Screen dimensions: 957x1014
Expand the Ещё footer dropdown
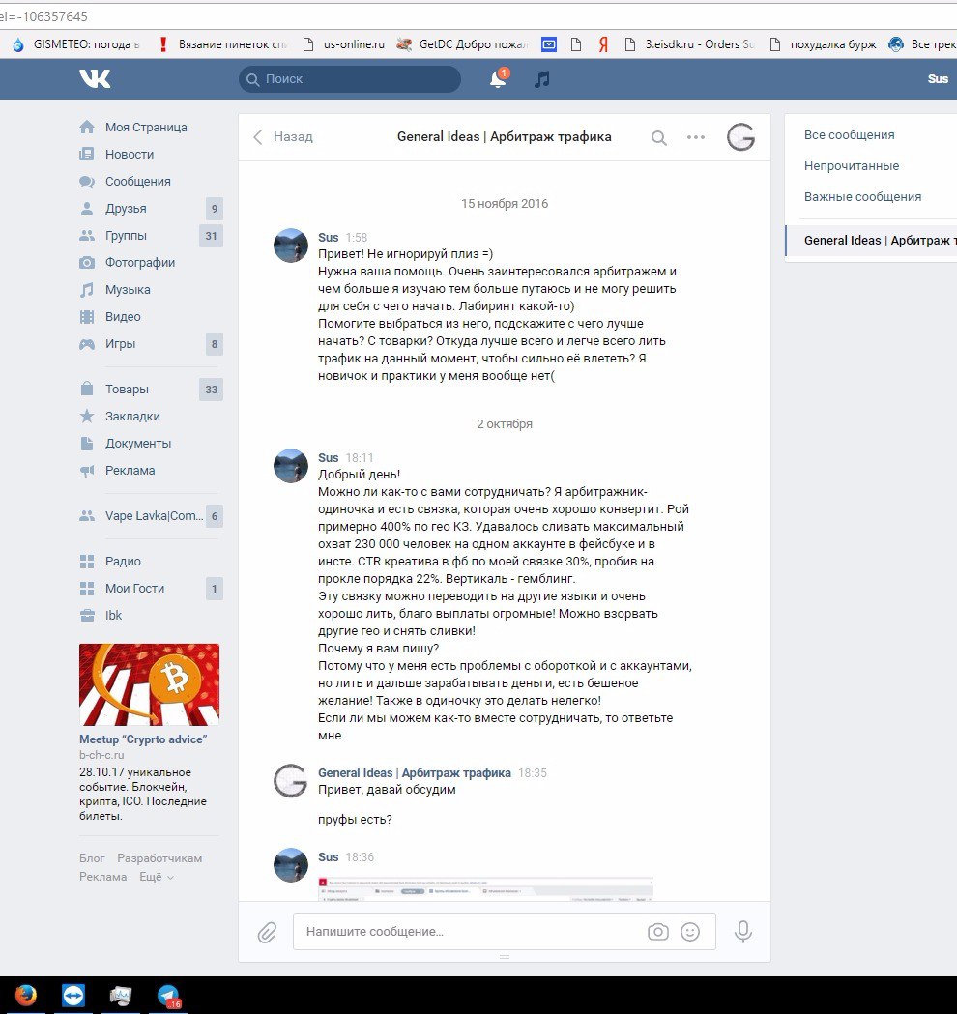(157, 877)
